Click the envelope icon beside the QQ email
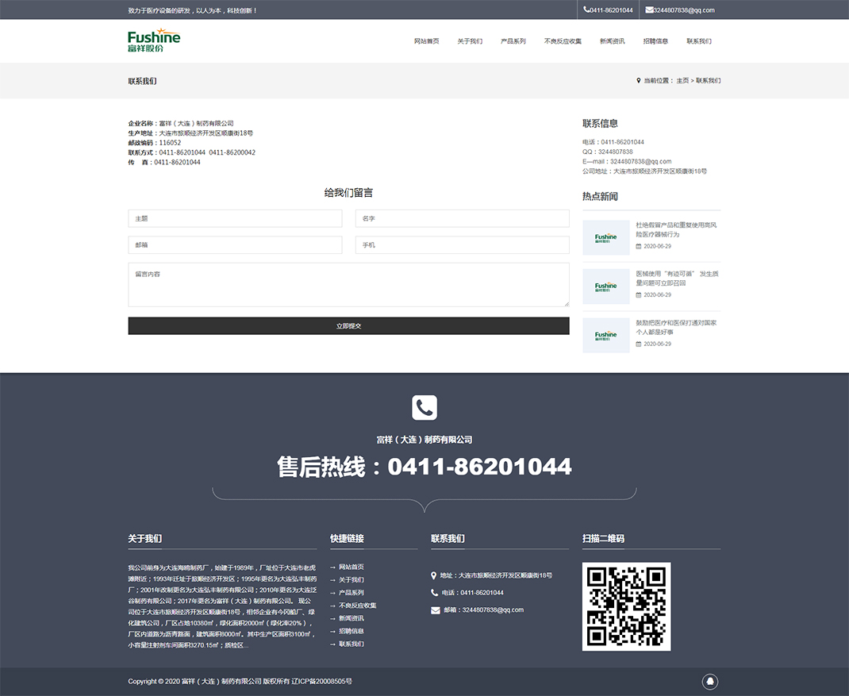The width and height of the screenshot is (849, 696). coord(649,10)
